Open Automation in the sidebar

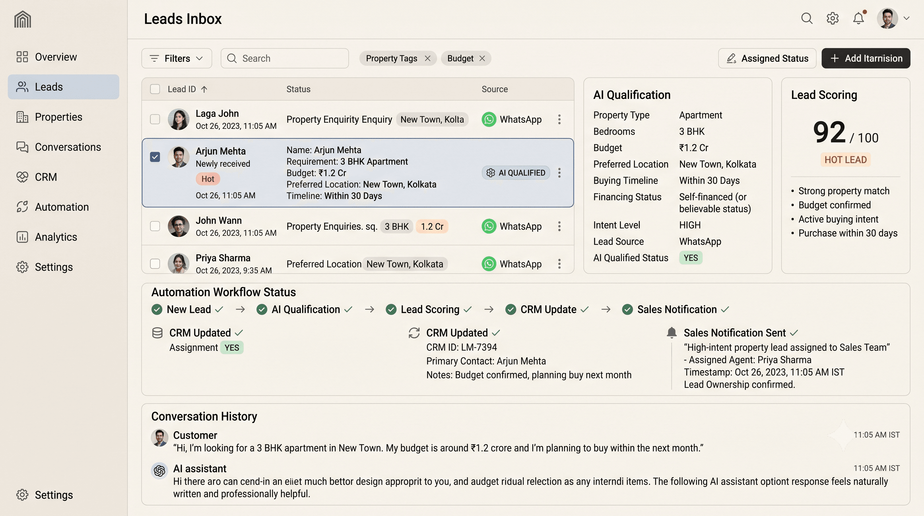coord(63,207)
